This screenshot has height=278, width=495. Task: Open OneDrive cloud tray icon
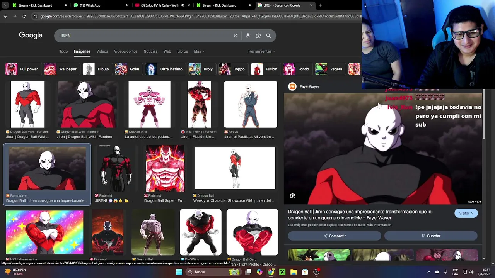pyautogui.click(x=437, y=272)
